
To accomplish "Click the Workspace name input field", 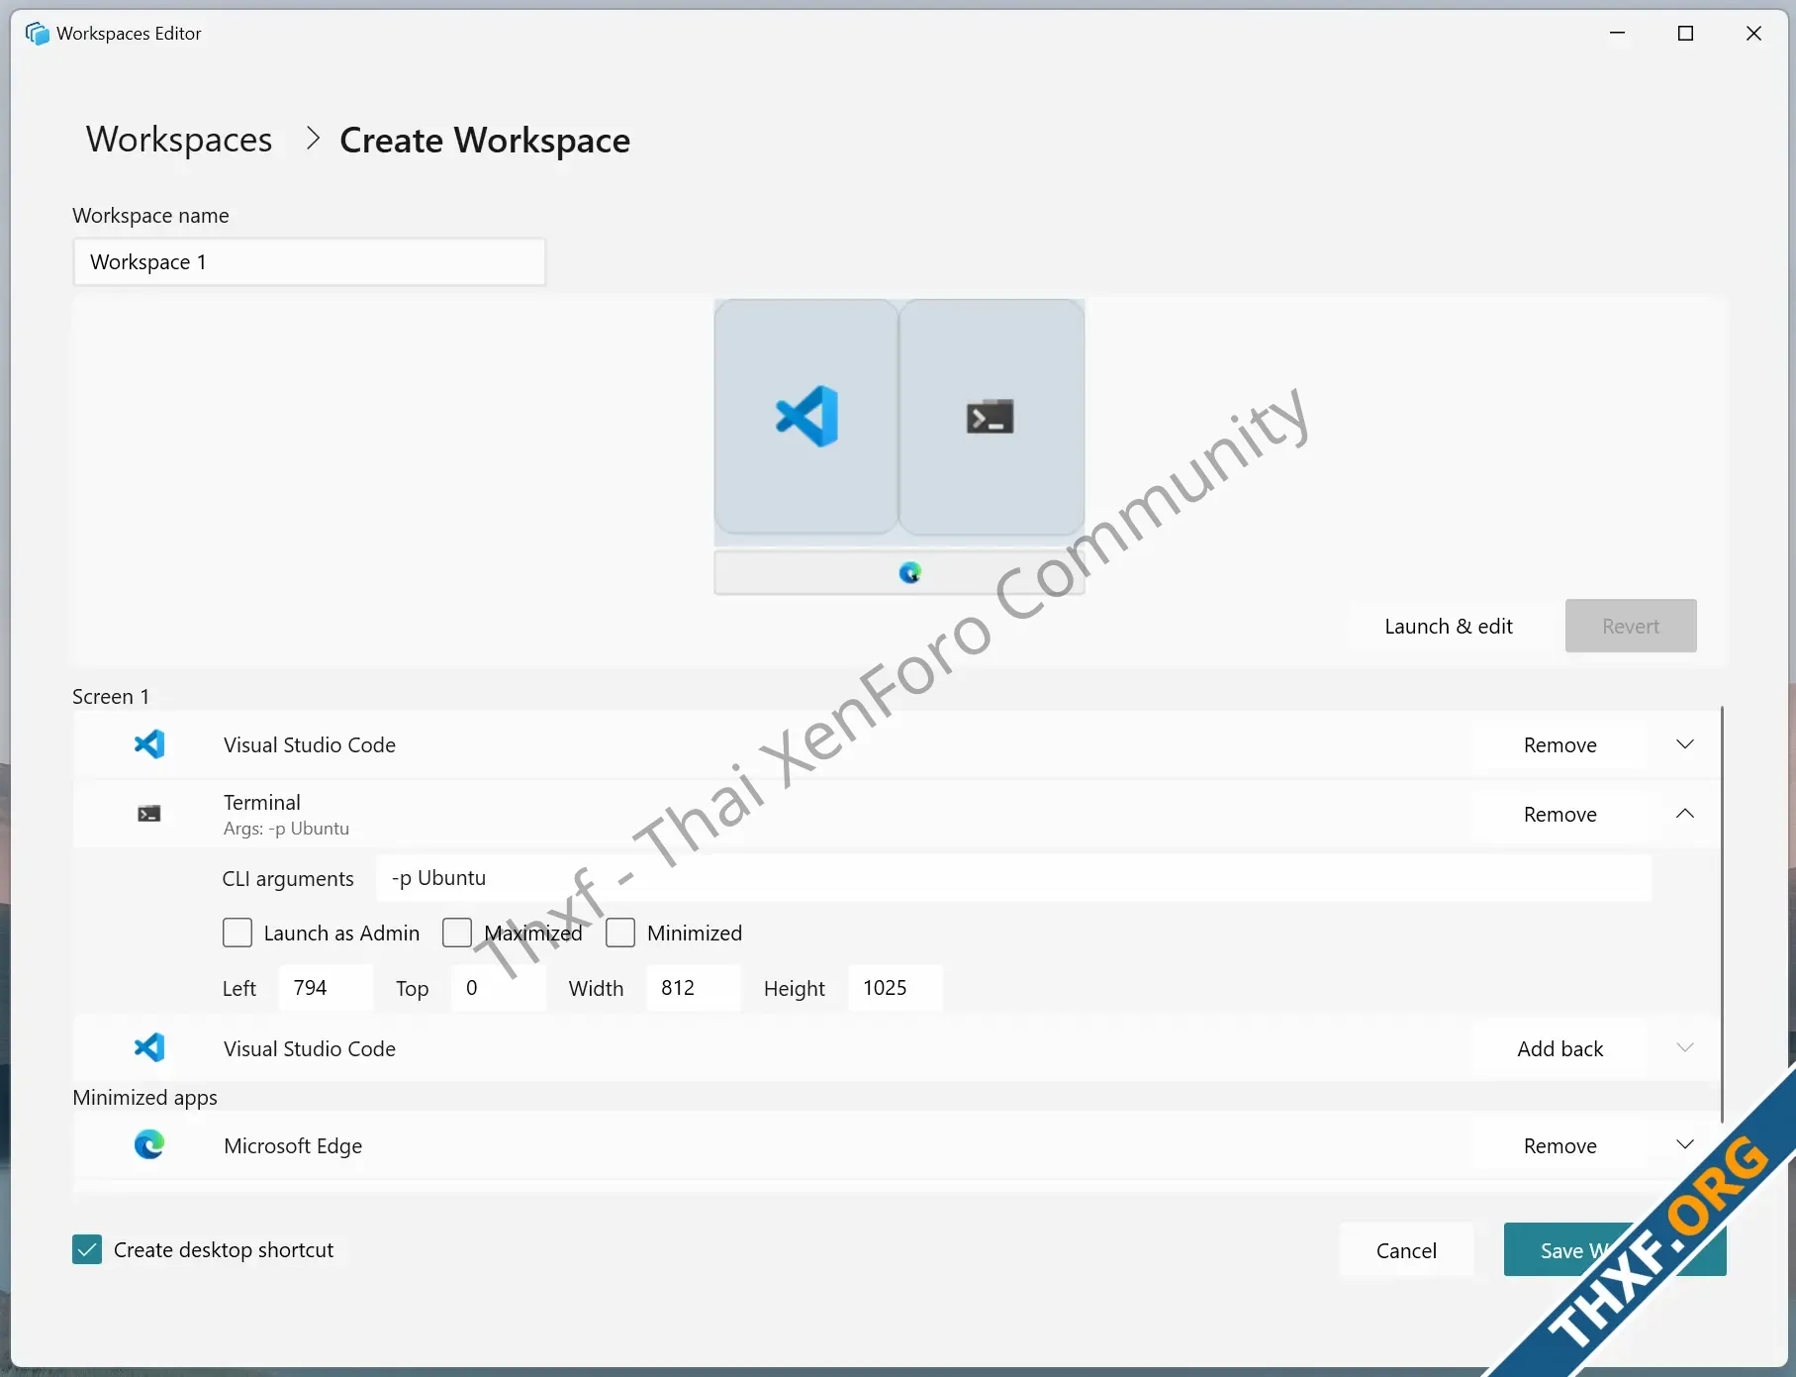I will click(x=310, y=261).
